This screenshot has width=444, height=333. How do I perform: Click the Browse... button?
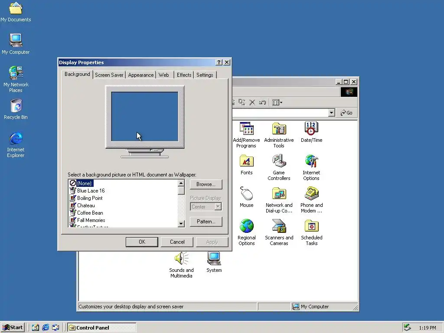206,184
